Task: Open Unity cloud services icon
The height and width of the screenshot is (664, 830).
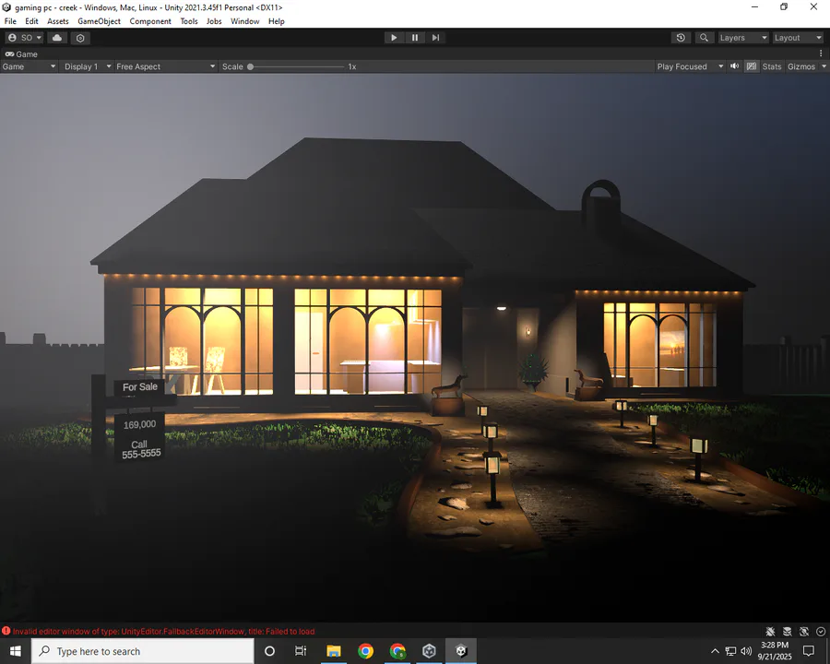Action: point(57,38)
